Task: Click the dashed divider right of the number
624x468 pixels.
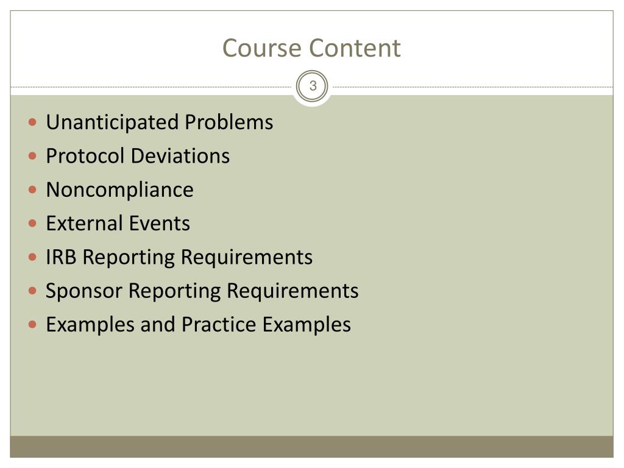Action: coord(473,87)
